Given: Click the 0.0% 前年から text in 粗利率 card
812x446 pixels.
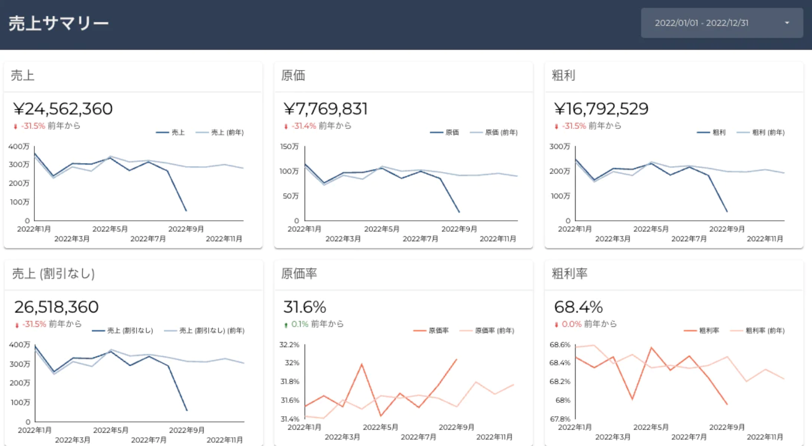Looking at the screenshot, I should (589, 324).
